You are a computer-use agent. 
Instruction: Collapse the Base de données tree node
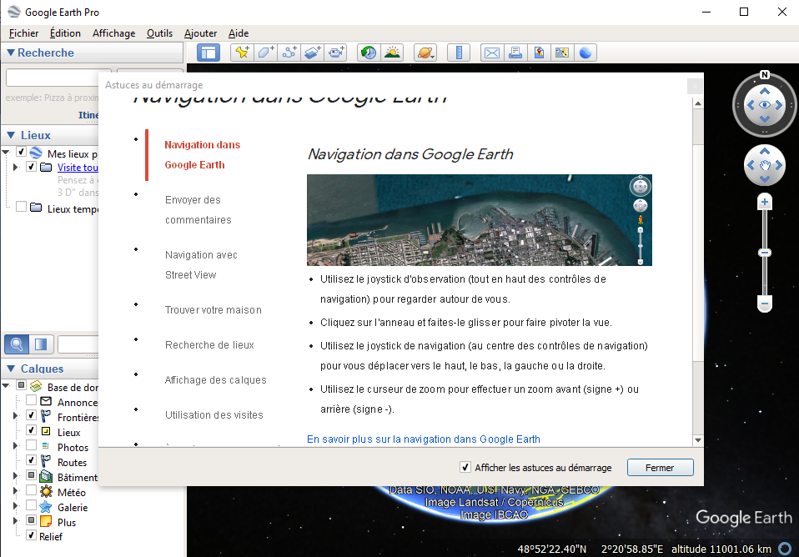coord(6,385)
